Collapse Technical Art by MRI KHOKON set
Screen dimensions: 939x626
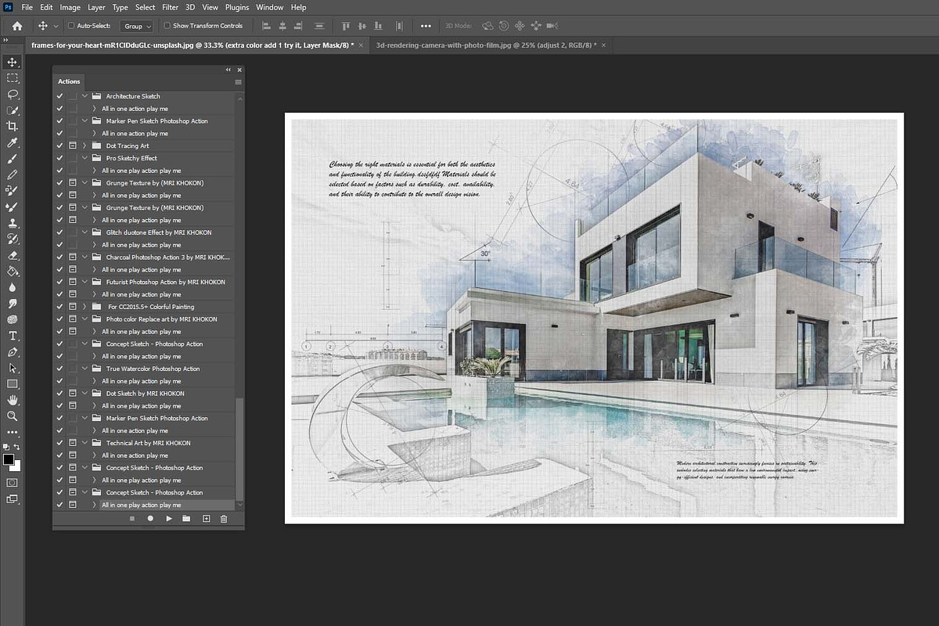point(85,443)
